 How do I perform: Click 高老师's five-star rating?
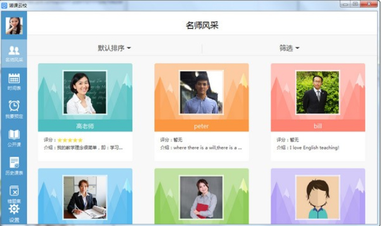pyautogui.click(x=70, y=140)
